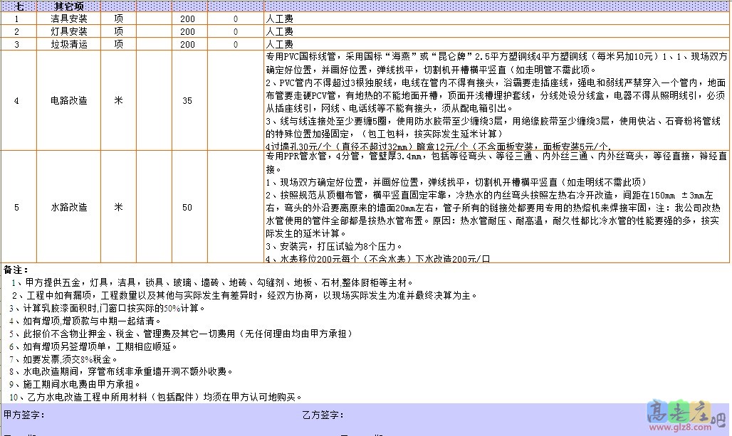Select the 其它项 section header cell

tap(70, 6)
